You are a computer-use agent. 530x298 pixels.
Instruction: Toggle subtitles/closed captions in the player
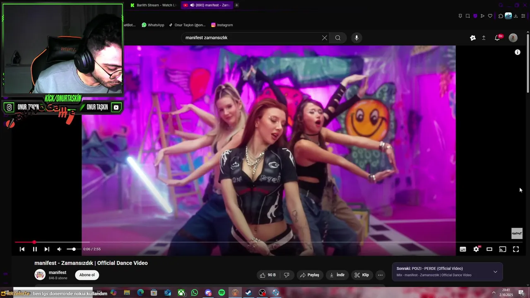463,249
